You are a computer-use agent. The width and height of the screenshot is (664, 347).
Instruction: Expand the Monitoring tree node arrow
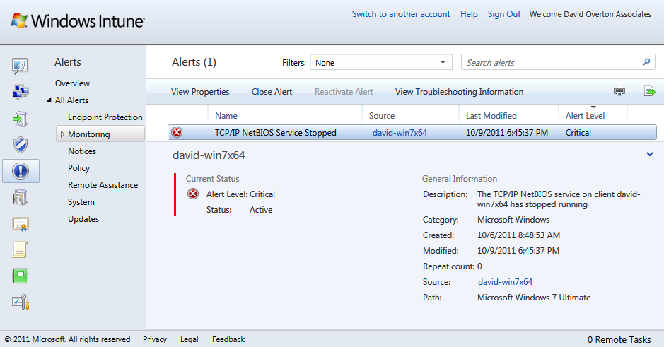point(62,134)
